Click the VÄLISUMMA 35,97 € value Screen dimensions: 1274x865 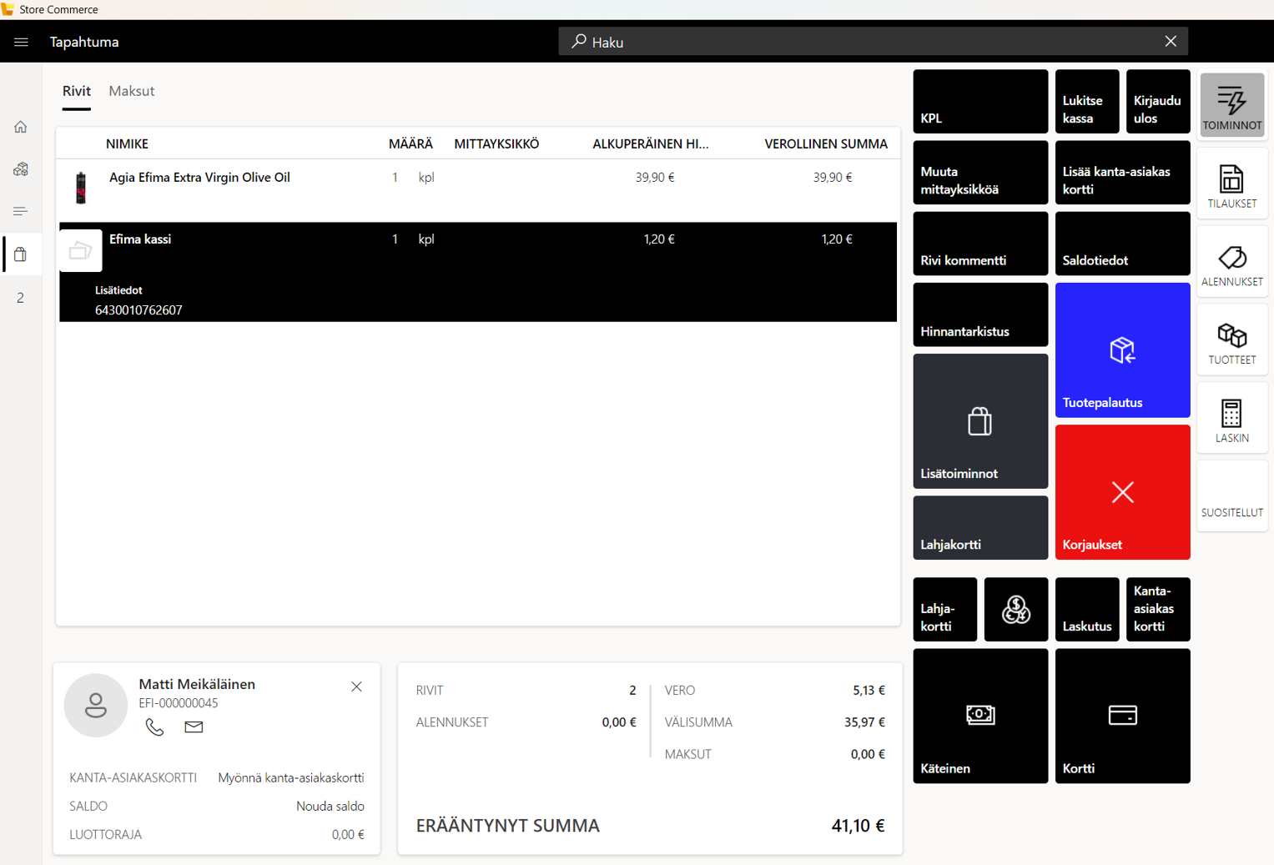(864, 722)
